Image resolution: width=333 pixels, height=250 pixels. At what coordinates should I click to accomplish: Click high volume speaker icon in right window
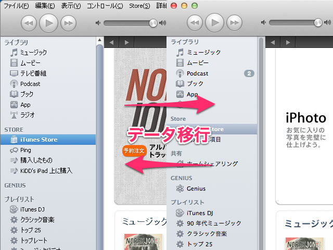[x=327, y=22]
